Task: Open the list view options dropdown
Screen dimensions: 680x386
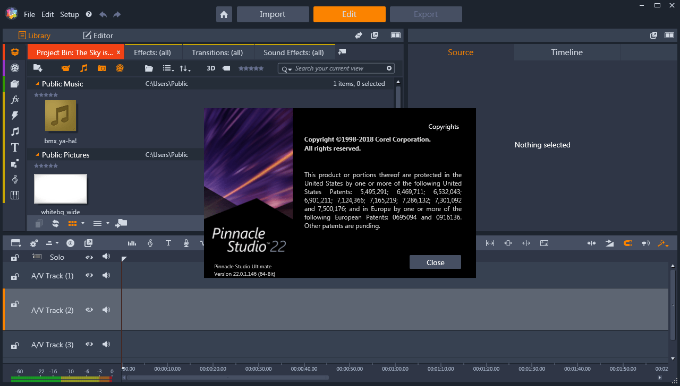Action: coord(168,68)
